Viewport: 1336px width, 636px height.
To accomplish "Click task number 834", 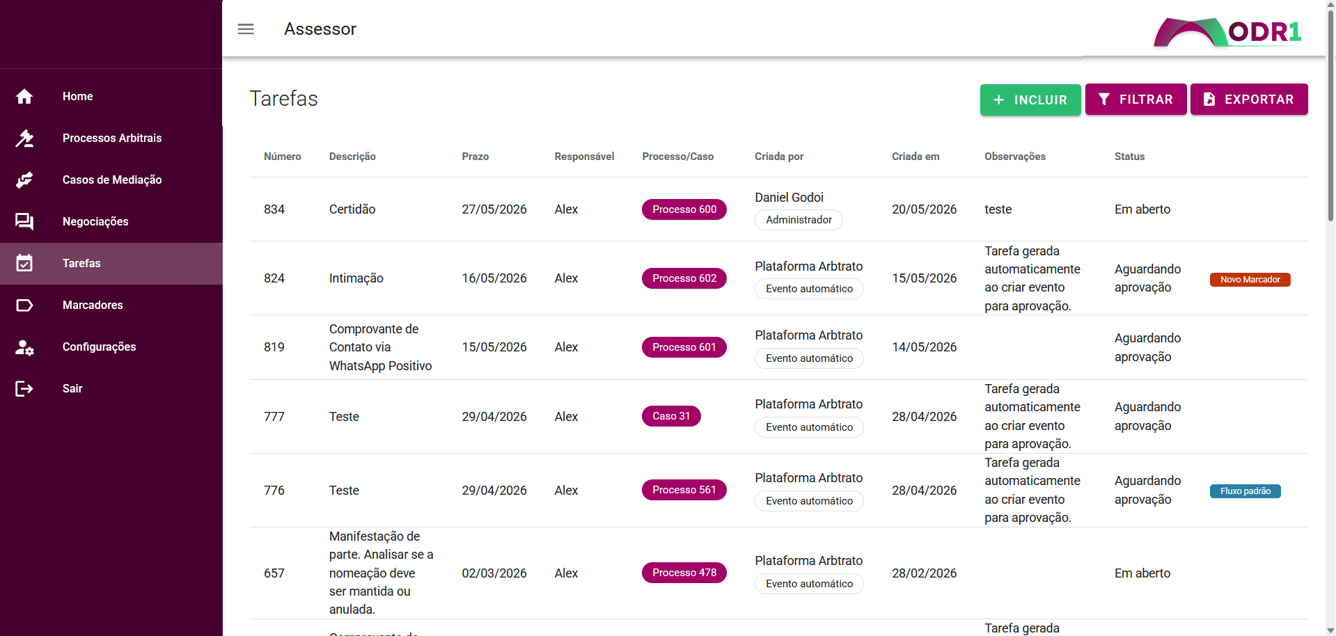I will (x=274, y=209).
